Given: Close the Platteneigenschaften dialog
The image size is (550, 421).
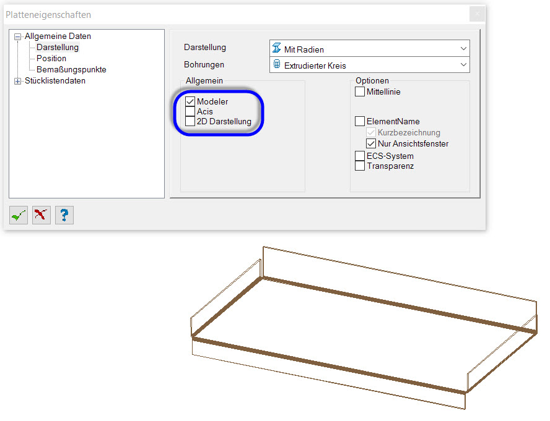Looking at the screenshot, I should [477, 14].
